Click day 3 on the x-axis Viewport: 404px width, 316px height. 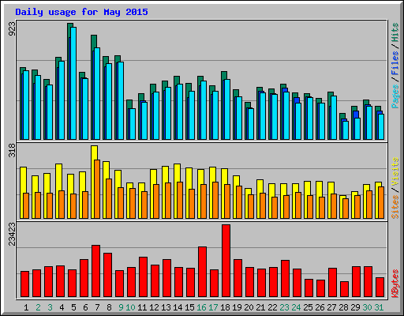click(x=50, y=307)
